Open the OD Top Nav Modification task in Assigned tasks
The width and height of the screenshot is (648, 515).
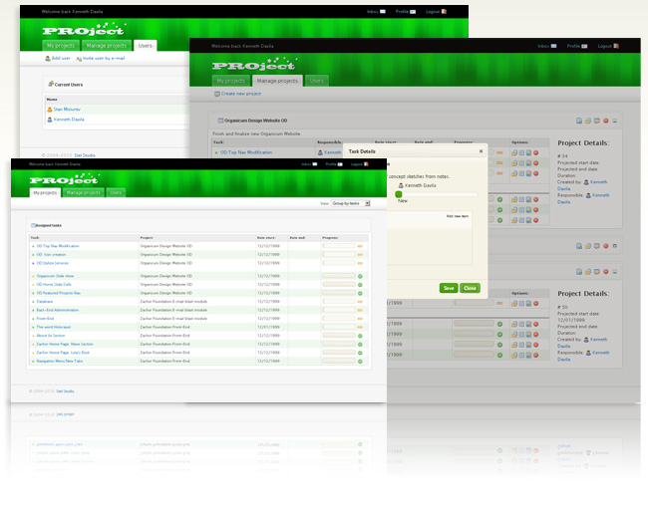coord(58,246)
